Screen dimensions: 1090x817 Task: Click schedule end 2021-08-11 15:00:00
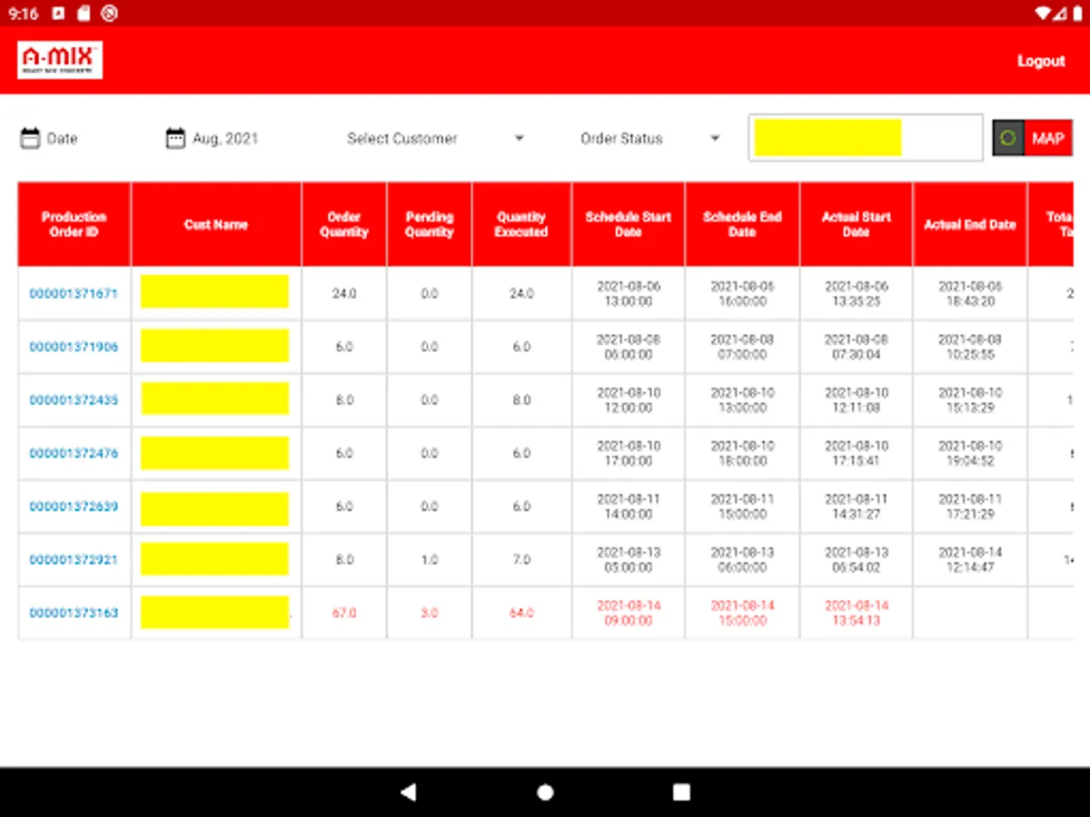pyautogui.click(x=742, y=507)
